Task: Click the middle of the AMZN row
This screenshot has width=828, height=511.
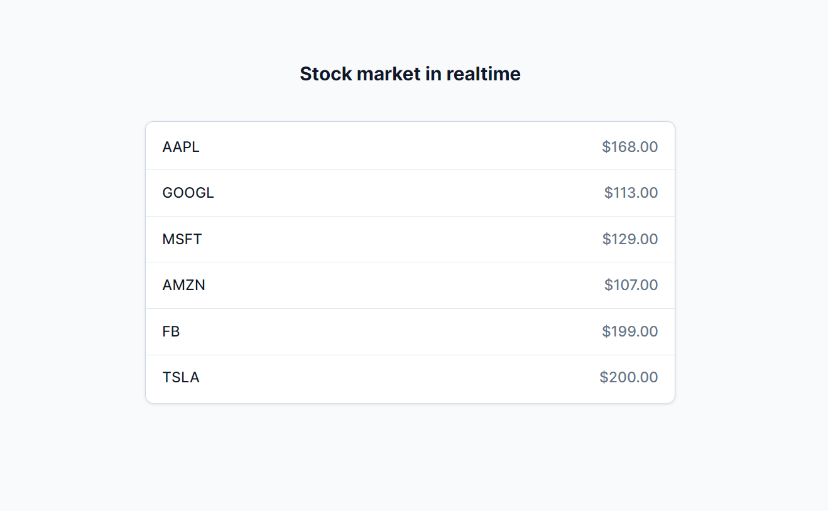Action: tap(410, 285)
